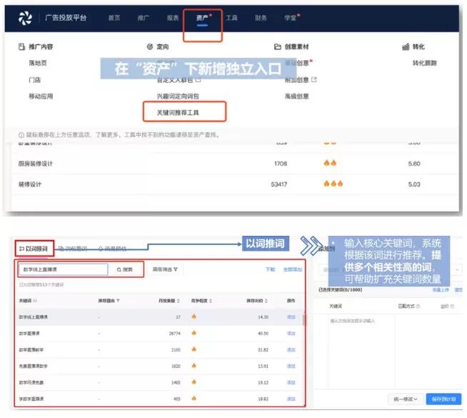Select the 装修设计 keyword row
Screen dimensions: 467x418
point(235,184)
